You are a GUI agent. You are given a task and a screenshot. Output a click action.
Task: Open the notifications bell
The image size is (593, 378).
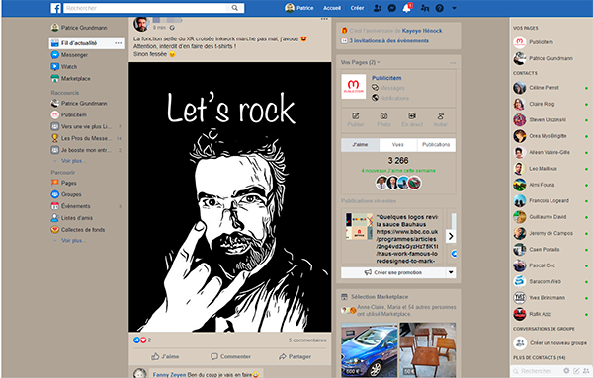coord(406,8)
